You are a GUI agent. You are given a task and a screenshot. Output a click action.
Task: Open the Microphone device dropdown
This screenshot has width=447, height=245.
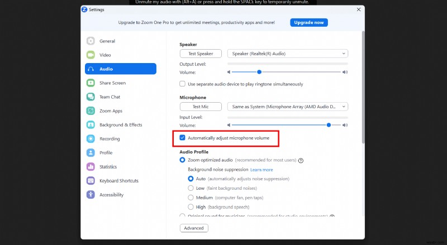(x=288, y=107)
